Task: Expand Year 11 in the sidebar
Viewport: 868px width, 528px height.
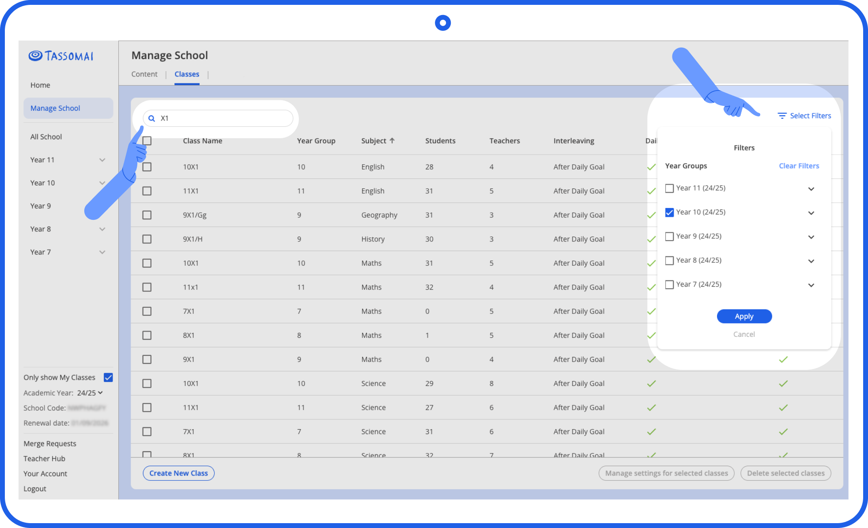Action: (x=102, y=160)
